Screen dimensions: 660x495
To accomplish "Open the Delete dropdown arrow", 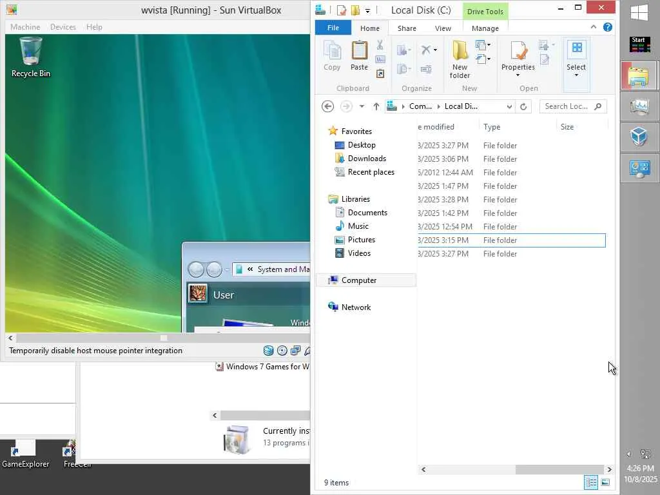I will pyautogui.click(x=435, y=50).
